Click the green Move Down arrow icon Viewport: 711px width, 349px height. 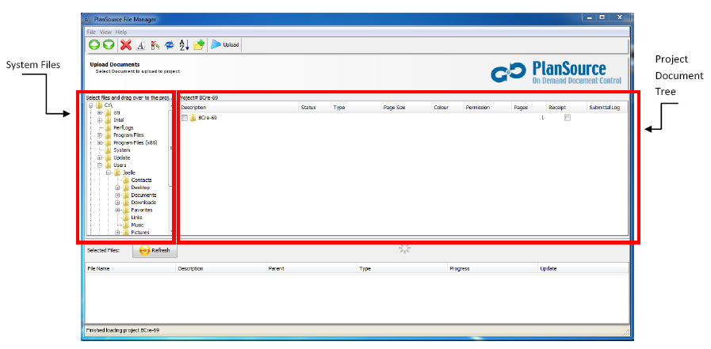click(x=109, y=45)
